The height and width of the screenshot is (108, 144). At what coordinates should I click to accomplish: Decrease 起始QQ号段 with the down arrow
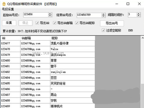50,16
